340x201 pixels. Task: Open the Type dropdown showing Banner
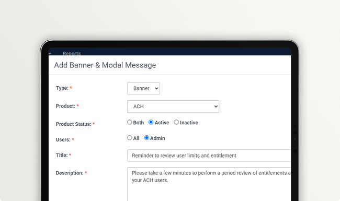pyautogui.click(x=143, y=88)
